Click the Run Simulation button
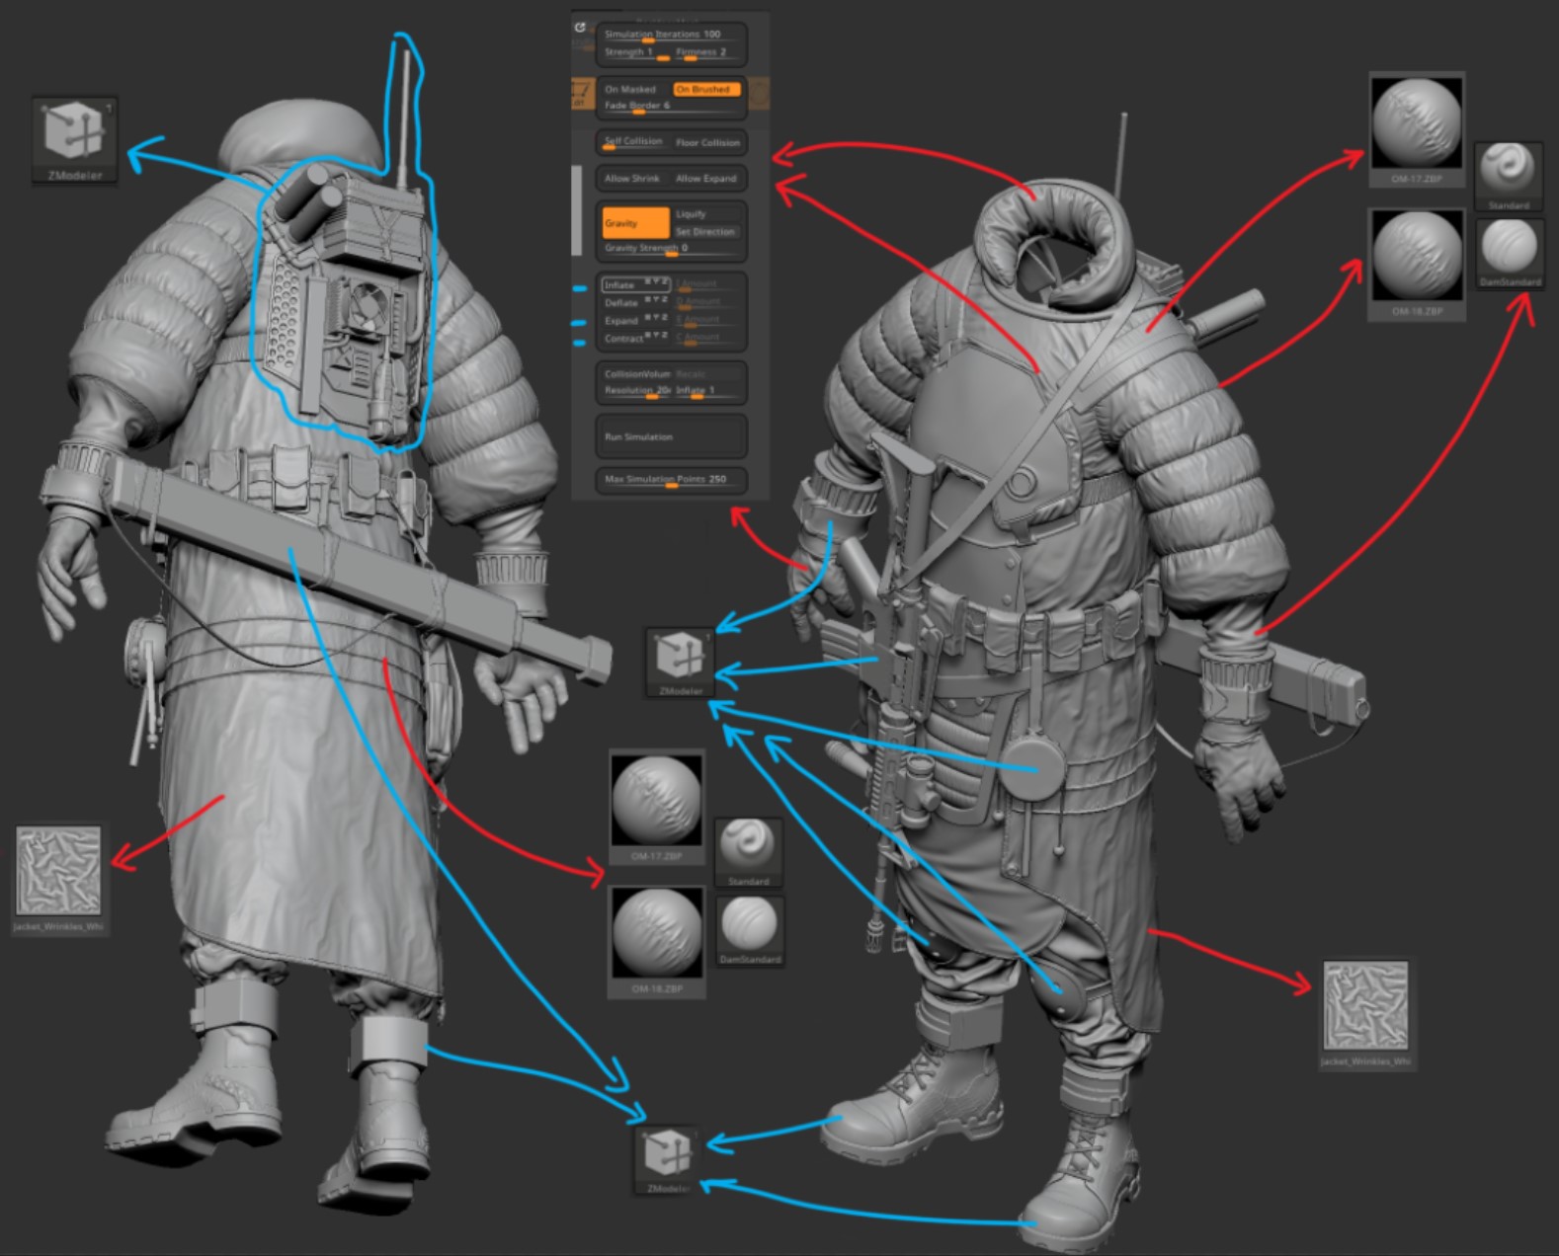The width and height of the screenshot is (1559, 1256). (x=671, y=436)
